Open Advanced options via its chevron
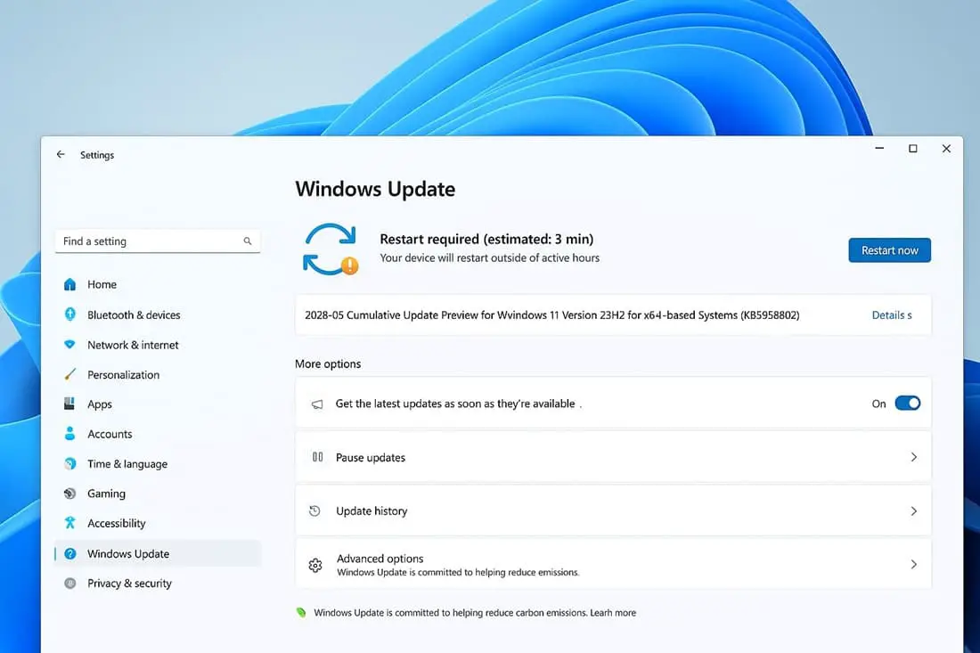This screenshot has width=980, height=653. (x=914, y=564)
